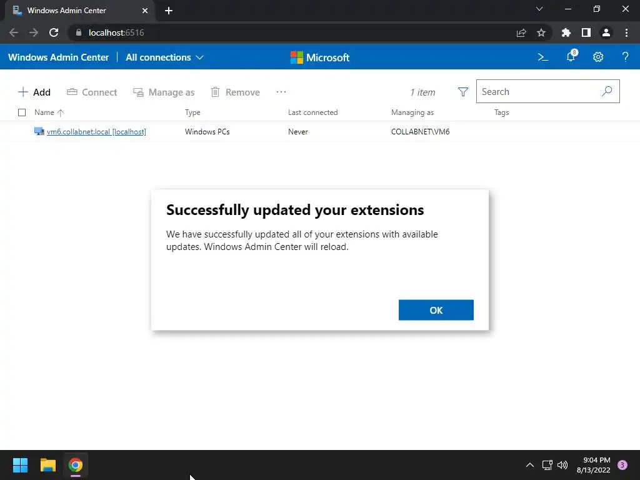
Task: Sort by Managing as column header
Action: (x=412, y=112)
